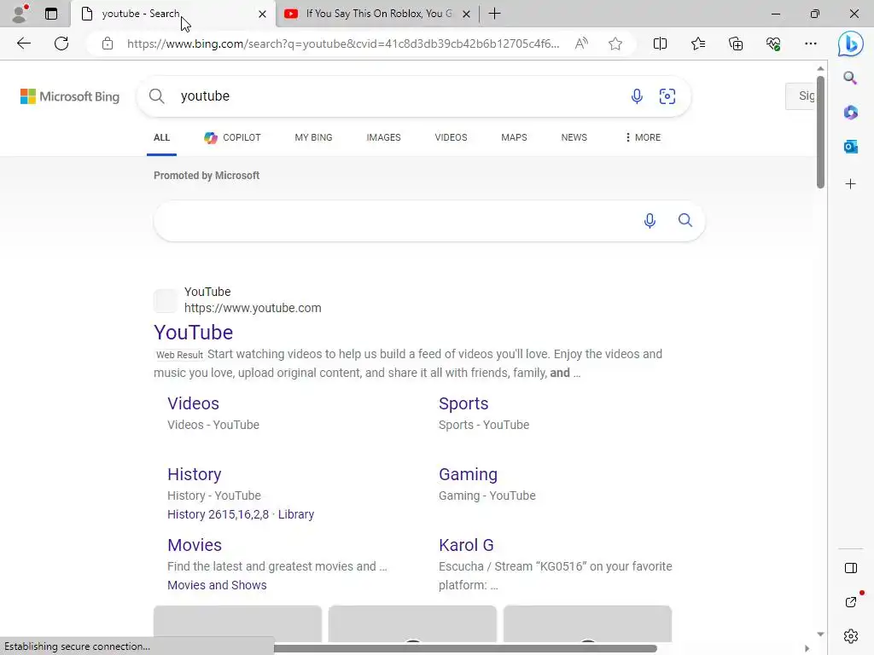Open the Outlook sidebar icon
The image size is (874, 655).
click(x=850, y=147)
